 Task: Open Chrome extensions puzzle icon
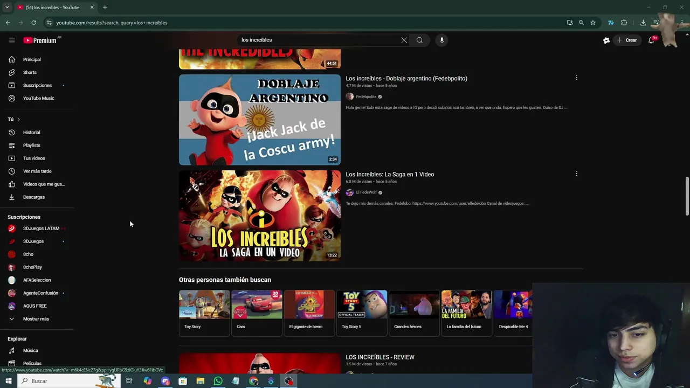tap(624, 23)
